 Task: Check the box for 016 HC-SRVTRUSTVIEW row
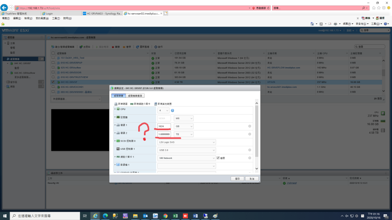tap(53, 77)
